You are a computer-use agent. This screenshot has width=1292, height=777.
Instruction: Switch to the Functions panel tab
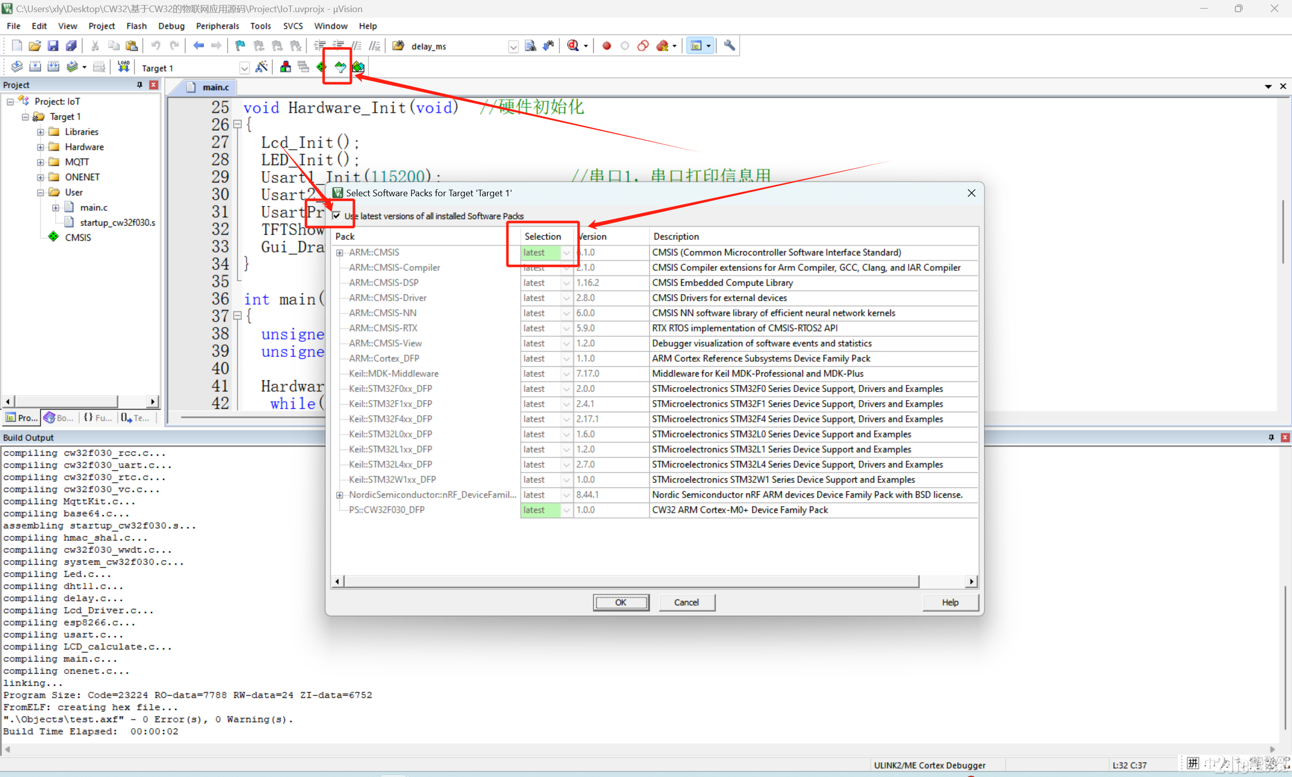pyautogui.click(x=98, y=417)
